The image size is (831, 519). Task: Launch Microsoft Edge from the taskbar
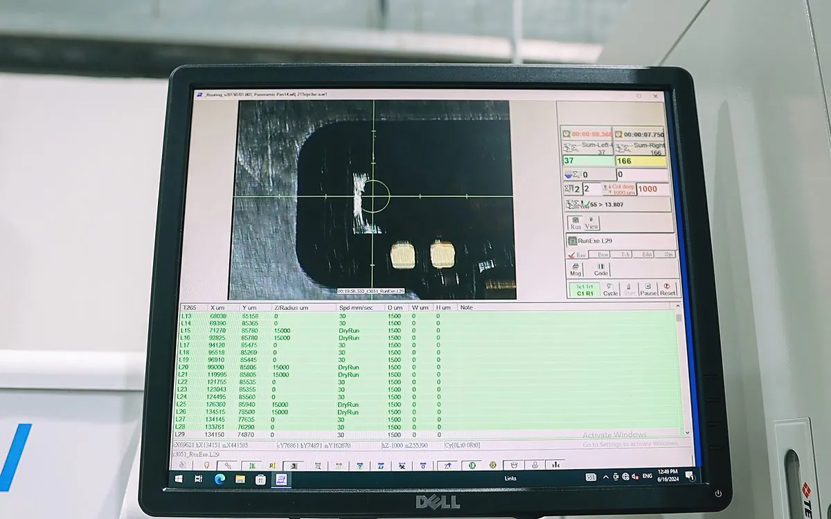click(220, 479)
